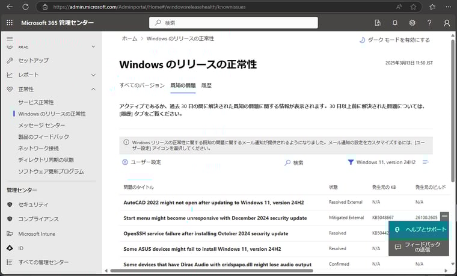Click the browser back arrow
The width and height of the screenshot is (457, 276).
click(x=10, y=7)
